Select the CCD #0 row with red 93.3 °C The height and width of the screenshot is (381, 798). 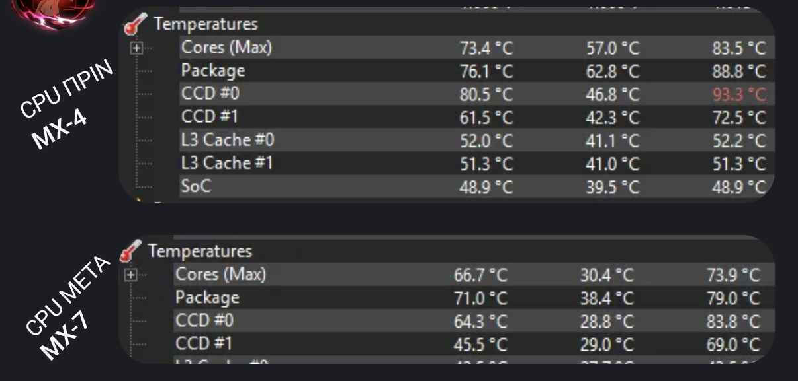point(476,94)
